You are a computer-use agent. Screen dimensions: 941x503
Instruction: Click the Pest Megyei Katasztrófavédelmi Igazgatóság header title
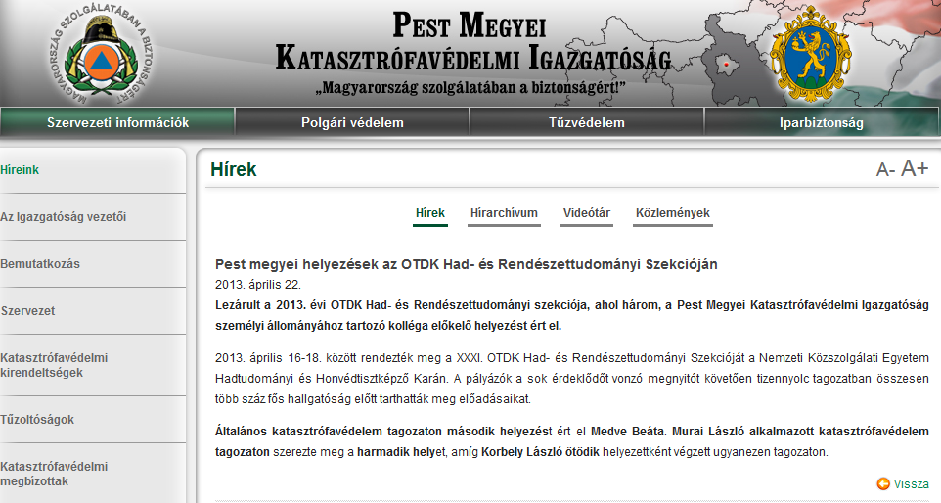click(472, 42)
